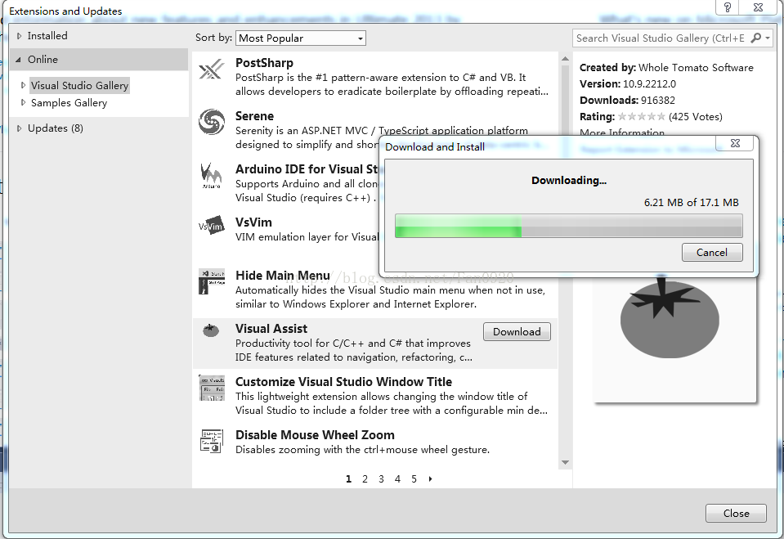Click the download progress bar
The height and width of the screenshot is (539, 784).
tap(568, 226)
